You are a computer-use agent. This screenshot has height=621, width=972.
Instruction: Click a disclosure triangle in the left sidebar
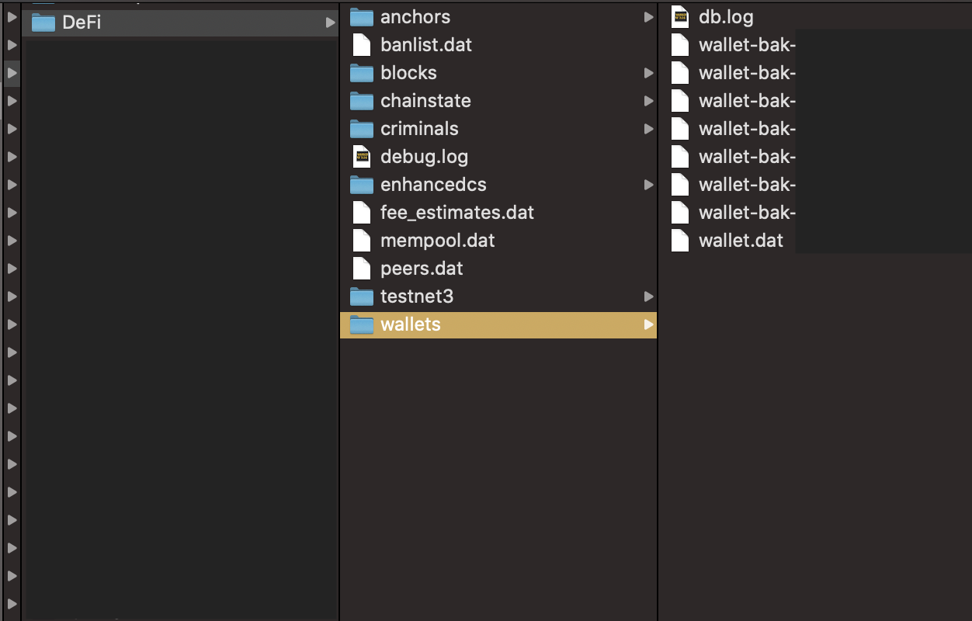(x=10, y=73)
